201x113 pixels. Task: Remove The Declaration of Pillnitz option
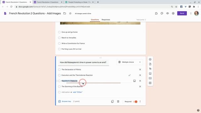140,70
